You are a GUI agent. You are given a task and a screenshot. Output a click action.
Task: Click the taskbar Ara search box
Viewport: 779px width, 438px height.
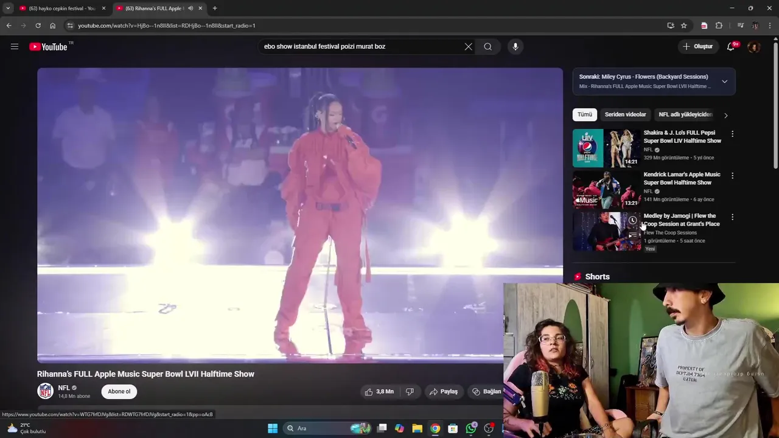pos(329,428)
